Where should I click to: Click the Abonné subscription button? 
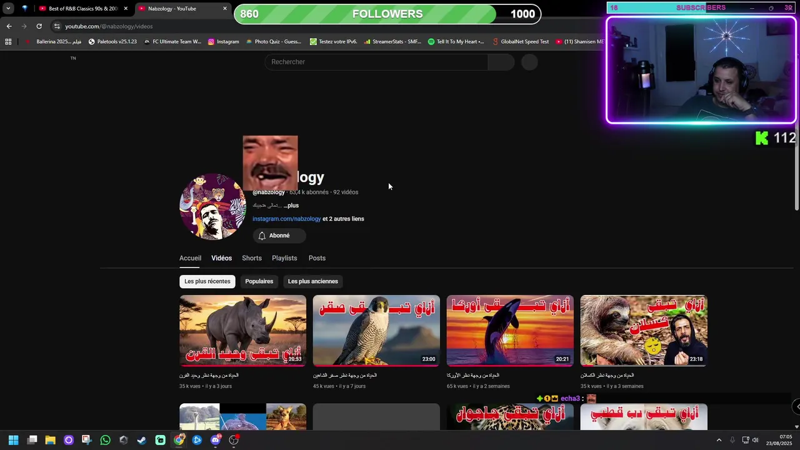(x=279, y=236)
